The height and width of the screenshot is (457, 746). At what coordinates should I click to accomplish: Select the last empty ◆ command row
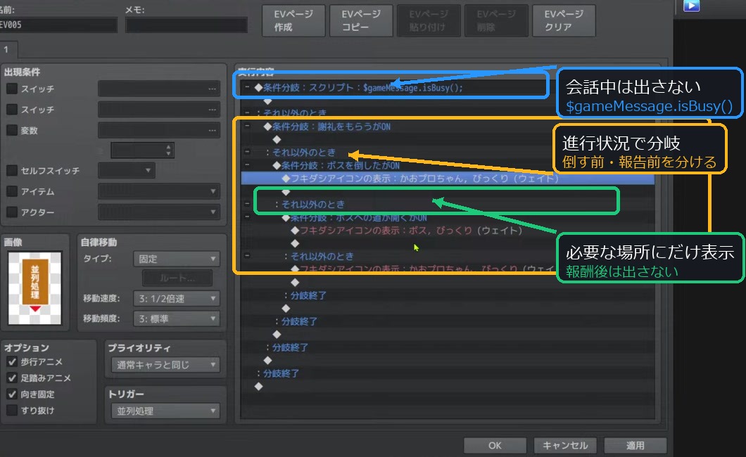coord(447,387)
